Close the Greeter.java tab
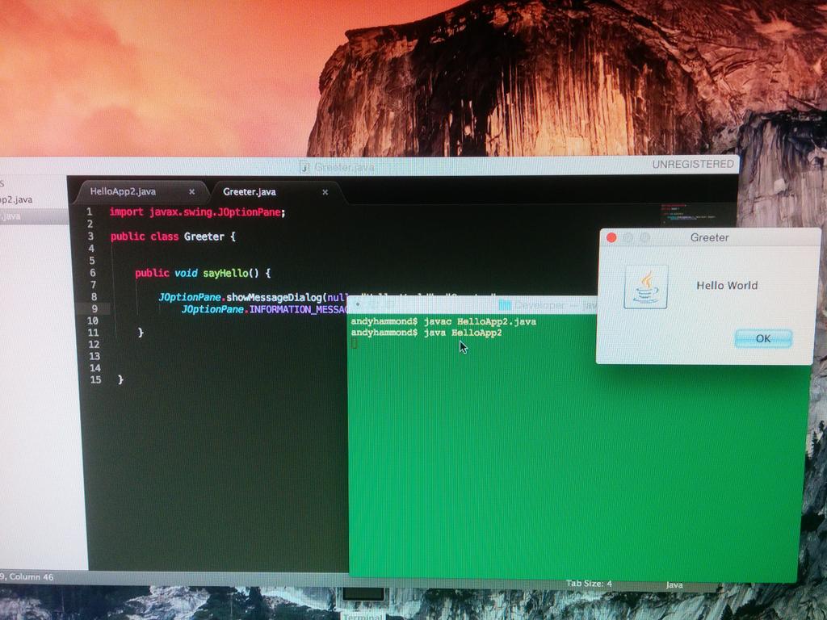Image resolution: width=827 pixels, height=620 pixels. click(x=325, y=192)
